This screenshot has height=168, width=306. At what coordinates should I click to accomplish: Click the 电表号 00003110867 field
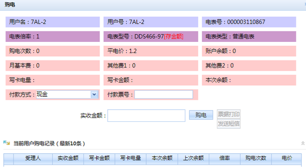tap(249, 22)
